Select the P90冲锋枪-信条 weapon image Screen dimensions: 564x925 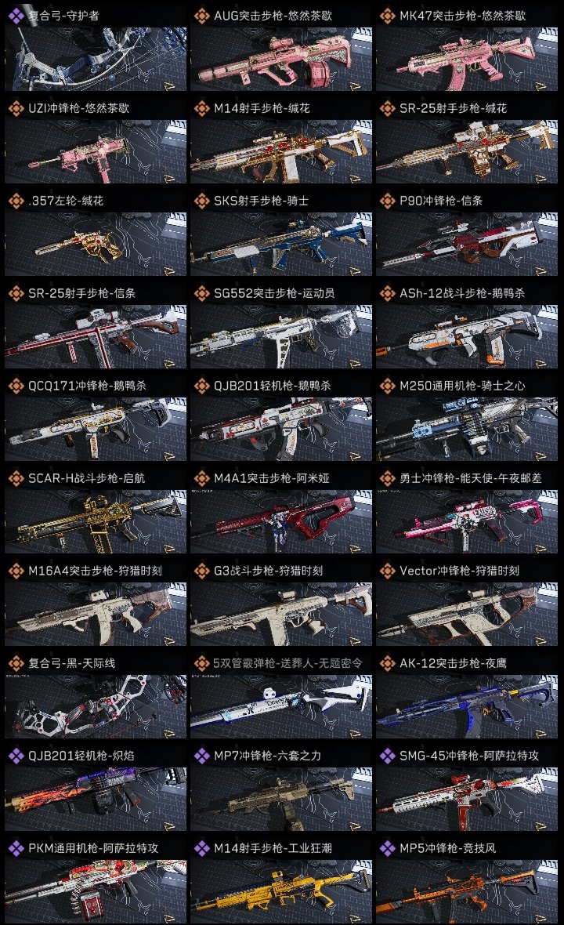click(467, 245)
